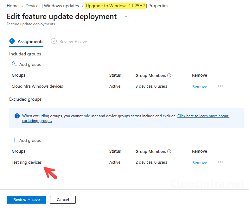Click the step 1 circle icon for Assignments
Viewport: 249px width, 209px height.
click(x=12, y=41)
